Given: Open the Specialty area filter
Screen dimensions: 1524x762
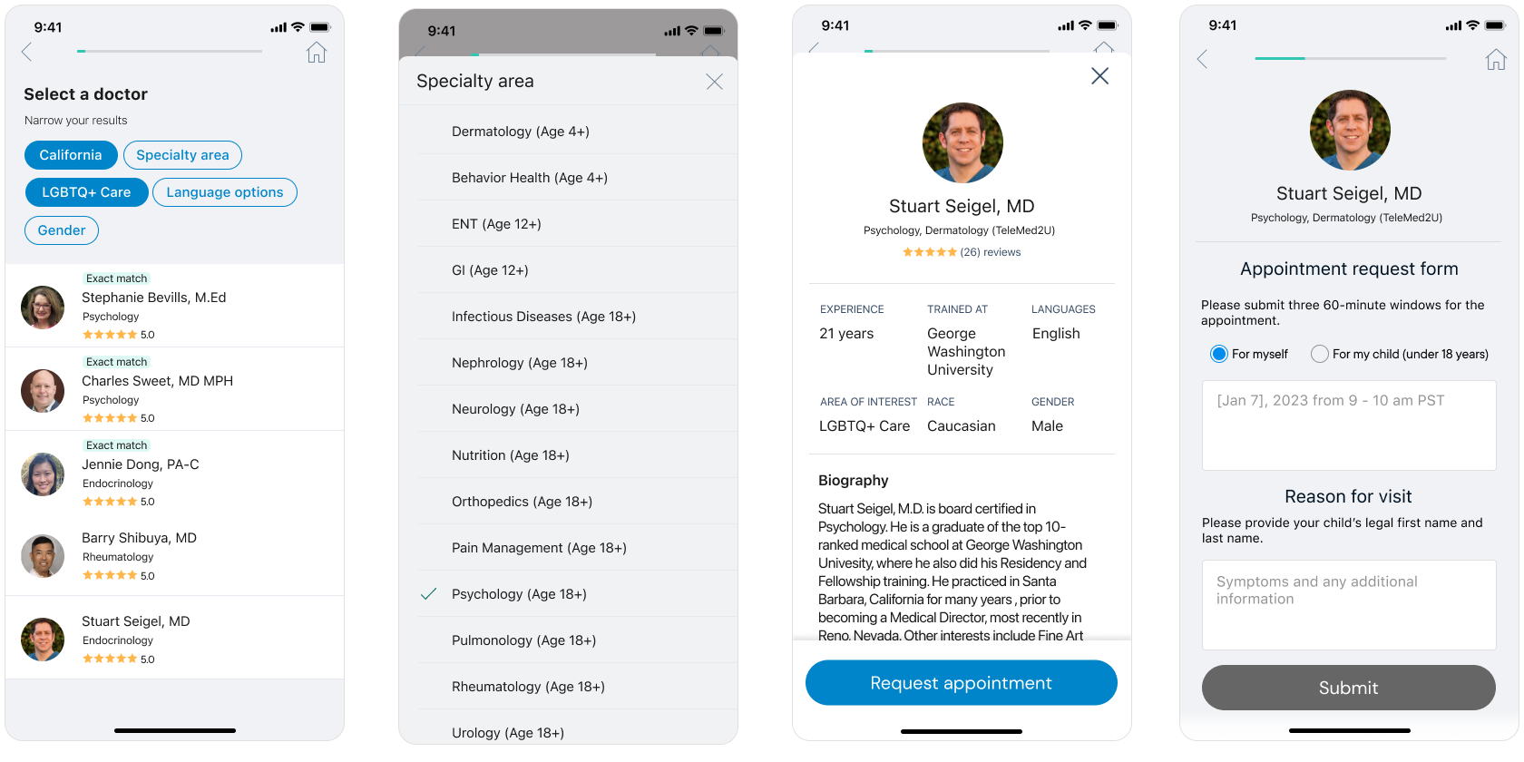Looking at the screenshot, I should 182,155.
